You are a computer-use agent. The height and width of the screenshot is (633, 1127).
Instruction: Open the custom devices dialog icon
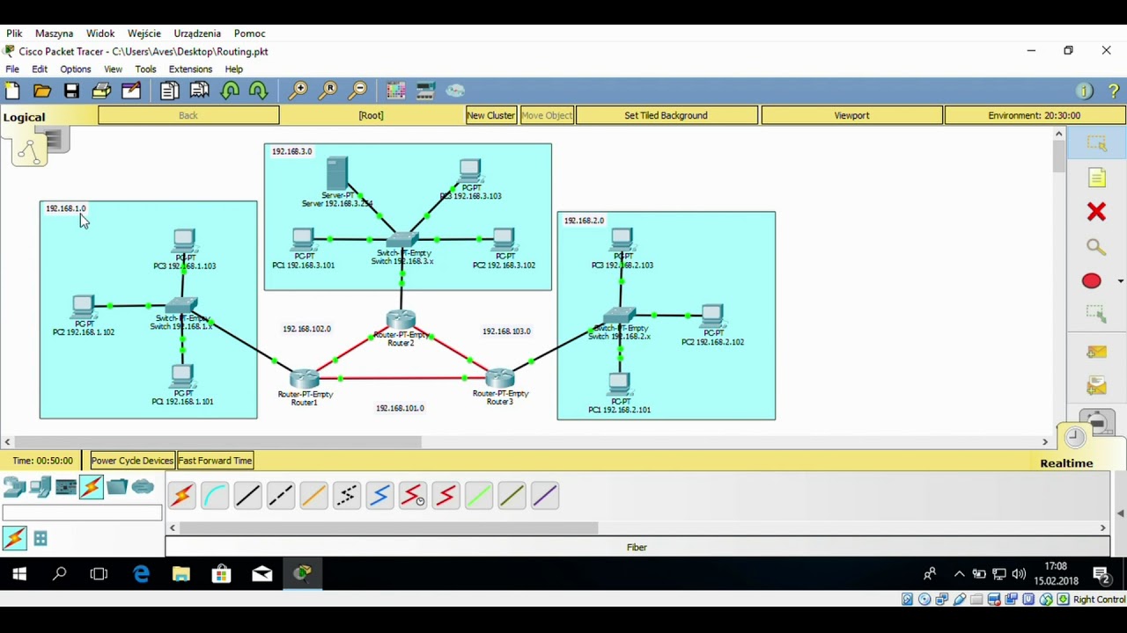[x=426, y=91]
